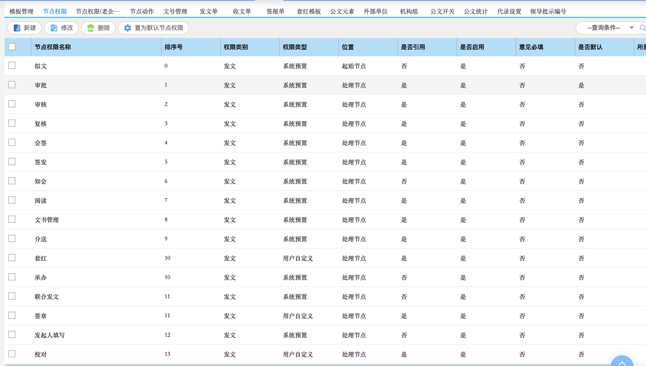
Task: Click the gear icon for 置为默认节点权限
Action: (128, 28)
